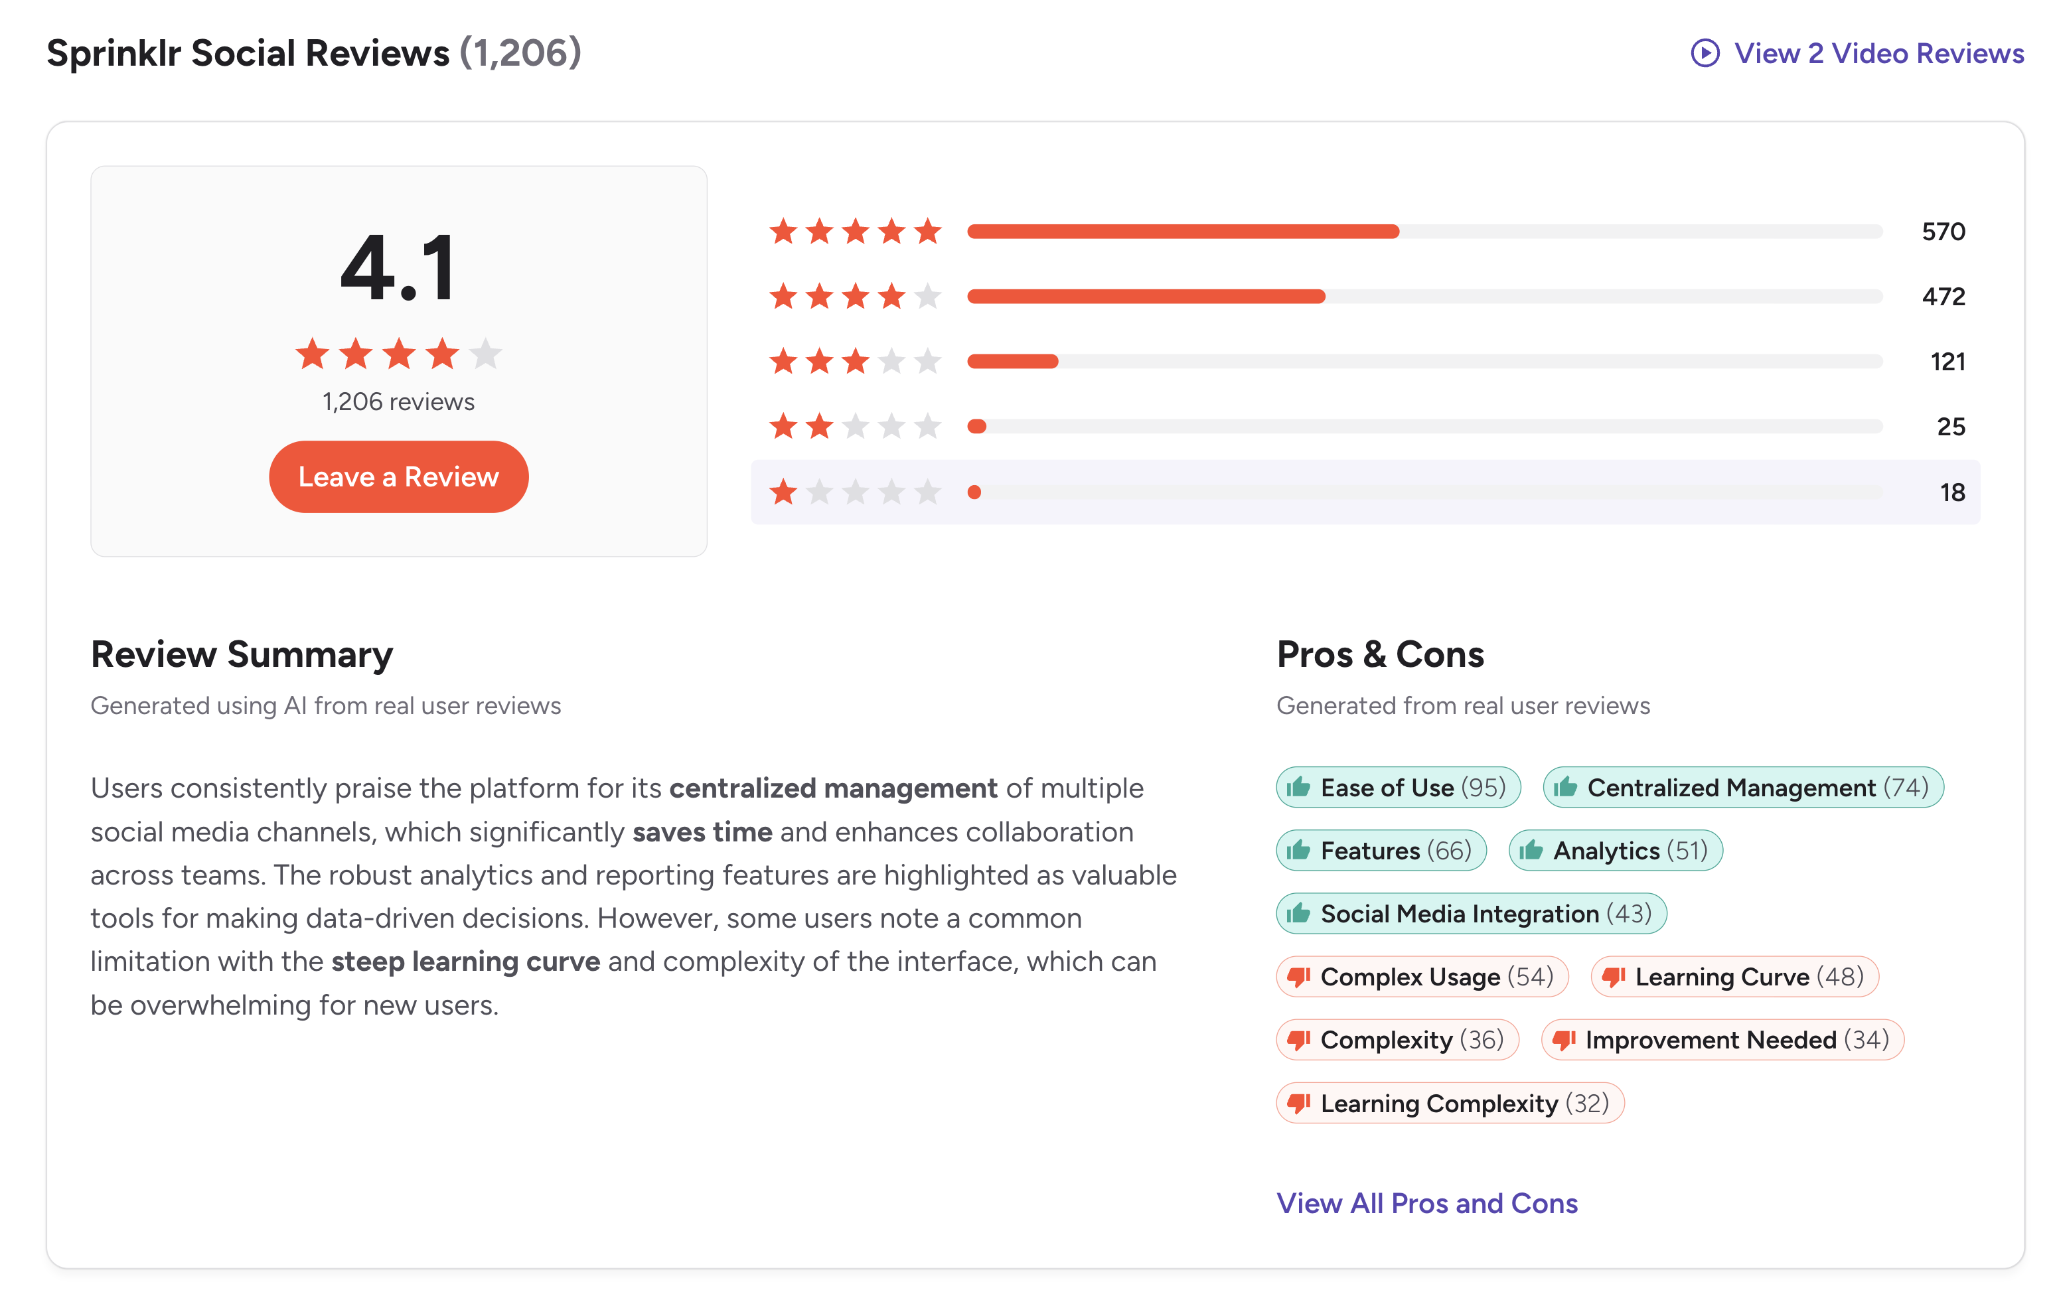Select the Ease of Use (95) label
The width and height of the screenshot is (2055, 1290).
(1398, 786)
